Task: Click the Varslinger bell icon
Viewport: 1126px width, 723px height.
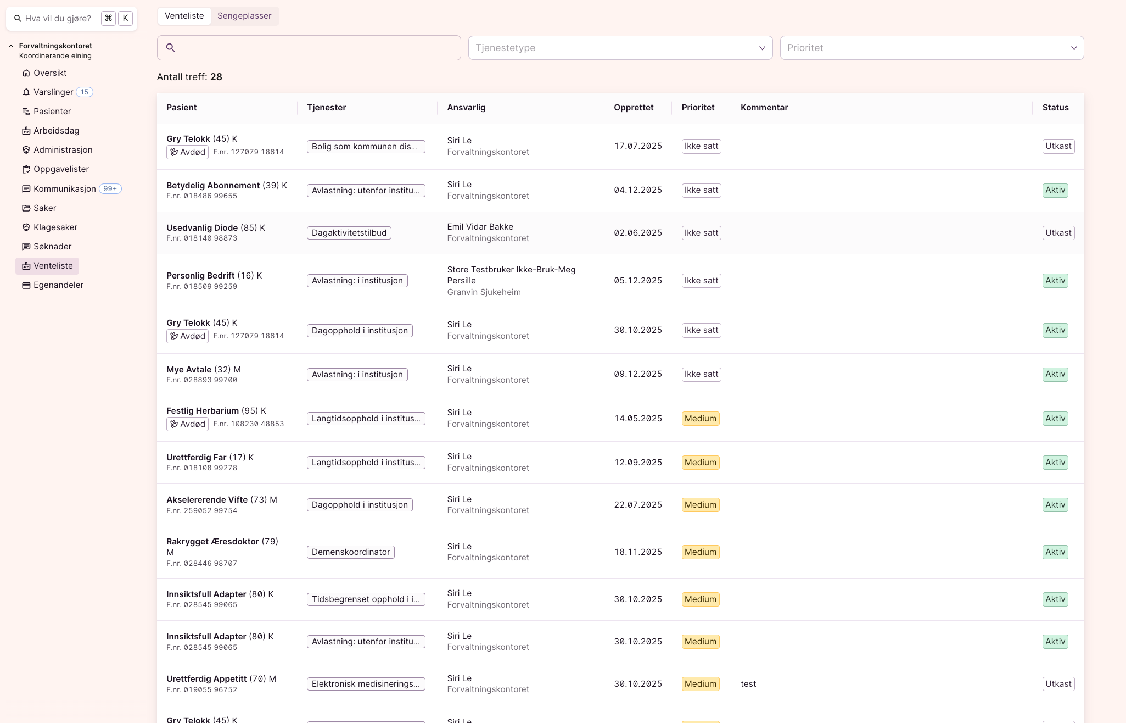Action: [x=26, y=92]
